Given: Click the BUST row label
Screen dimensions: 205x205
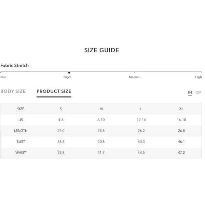Looking at the screenshot, I should pyautogui.click(x=20, y=141).
